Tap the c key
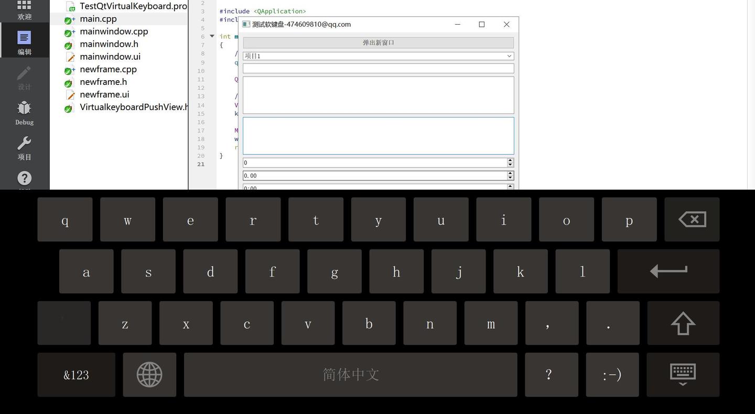The width and height of the screenshot is (755, 414). [x=247, y=323]
